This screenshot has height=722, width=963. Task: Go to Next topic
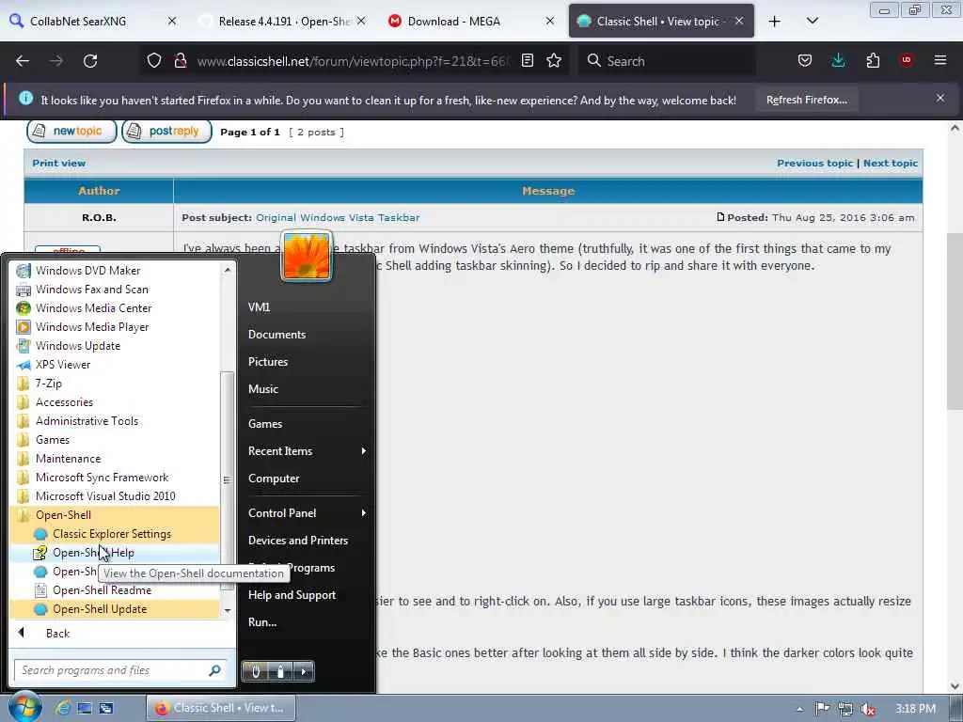[891, 163]
